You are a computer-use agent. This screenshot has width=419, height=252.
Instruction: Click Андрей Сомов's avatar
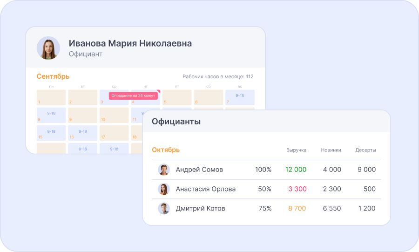[x=164, y=170]
